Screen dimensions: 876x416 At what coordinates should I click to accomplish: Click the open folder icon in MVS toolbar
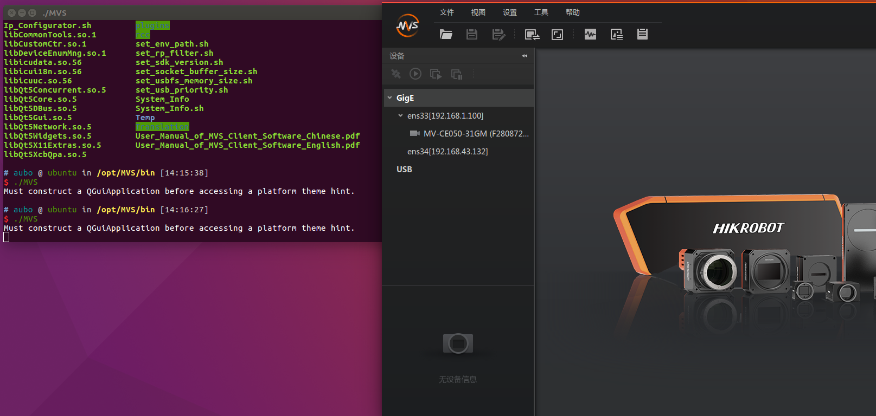point(446,35)
